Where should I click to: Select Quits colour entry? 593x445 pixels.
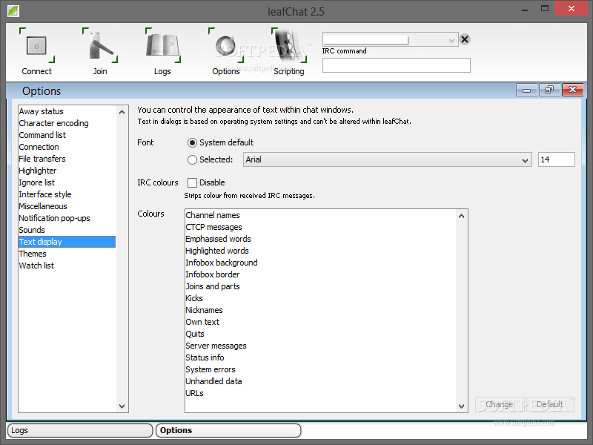click(320, 334)
